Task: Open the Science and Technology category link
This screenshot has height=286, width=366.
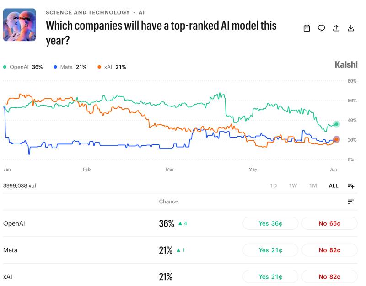Action: (x=87, y=12)
